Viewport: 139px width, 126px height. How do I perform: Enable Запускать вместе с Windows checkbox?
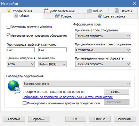[8, 27]
